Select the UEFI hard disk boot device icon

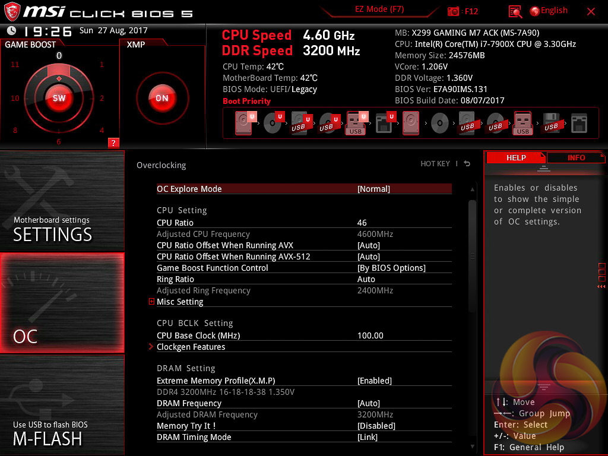(x=245, y=123)
